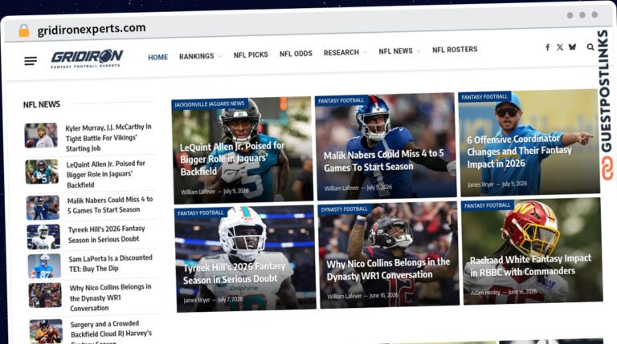Open Why Nico Collins Belongs sidebar article

(x=110, y=297)
